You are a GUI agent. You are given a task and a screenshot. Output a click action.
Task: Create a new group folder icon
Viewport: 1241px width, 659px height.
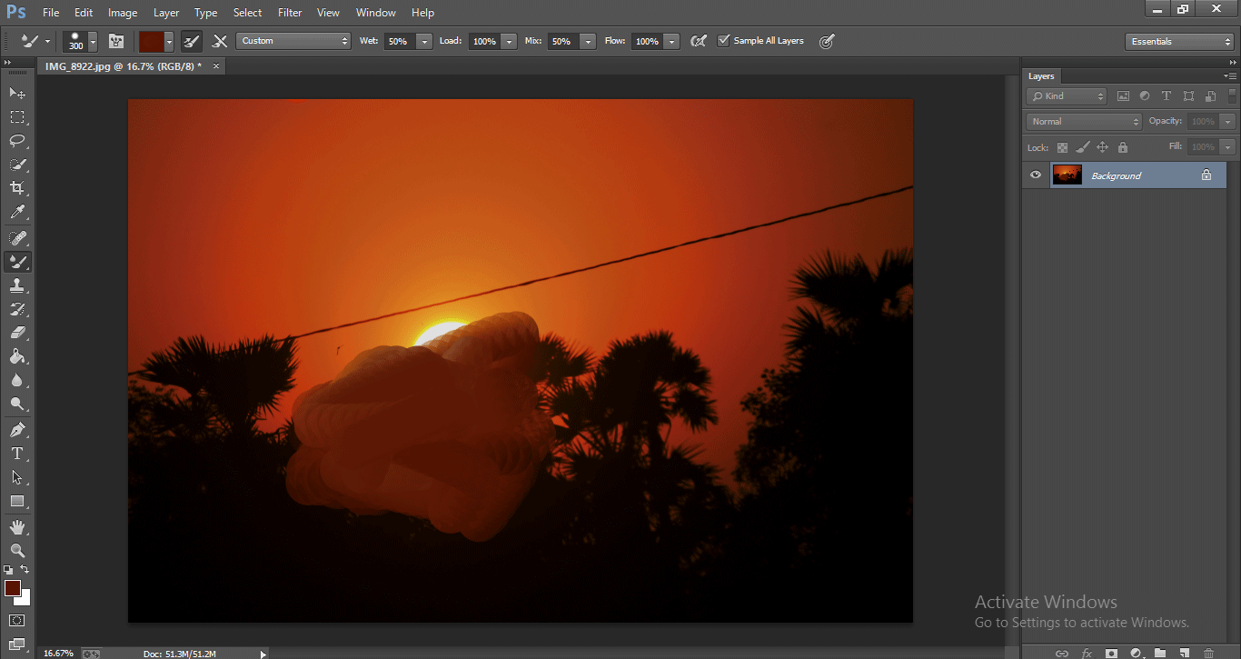tap(1160, 653)
